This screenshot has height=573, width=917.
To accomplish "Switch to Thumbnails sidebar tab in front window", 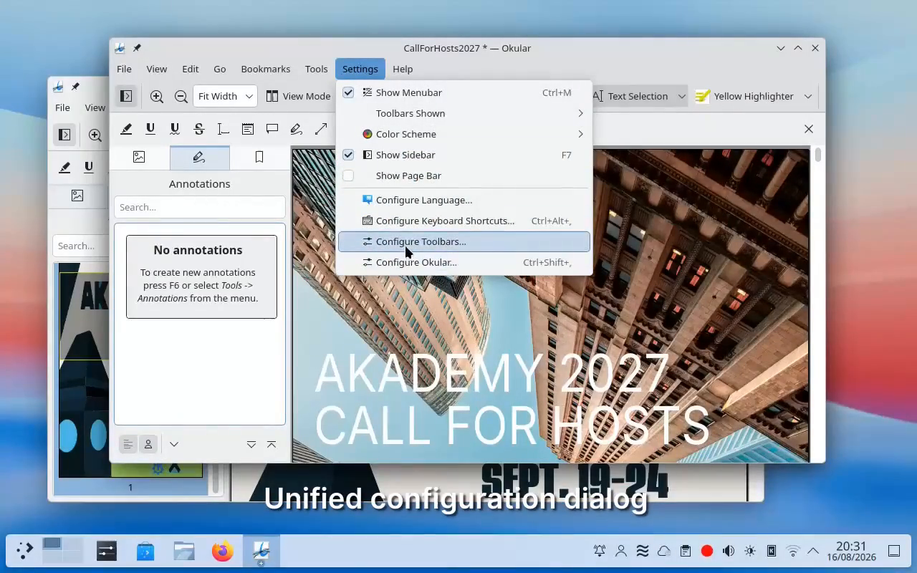I will point(139,158).
